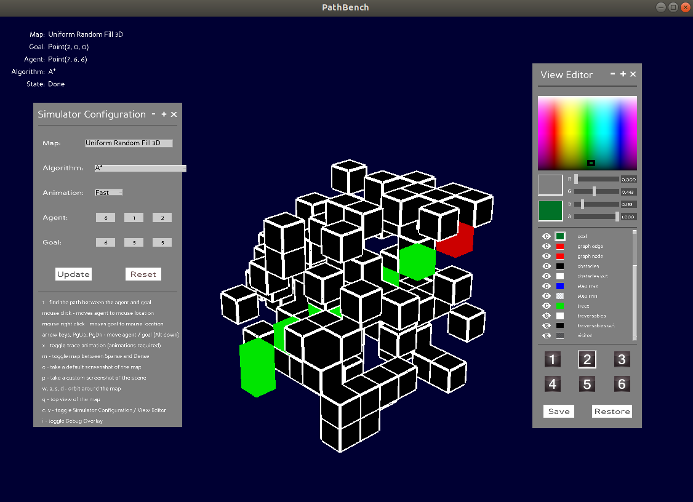Open the Animation speed dropdown
The height and width of the screenshot is (502, 693).
pos(109,193)
